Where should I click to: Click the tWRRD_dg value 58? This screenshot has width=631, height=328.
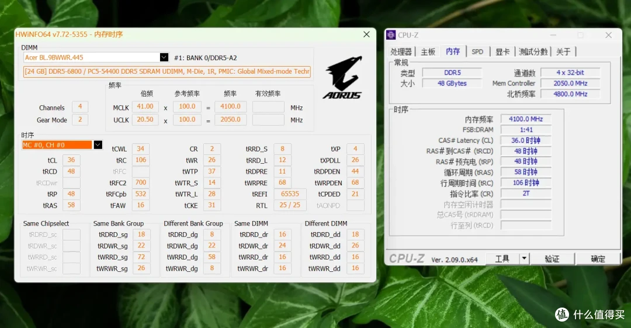pos(212,257)
